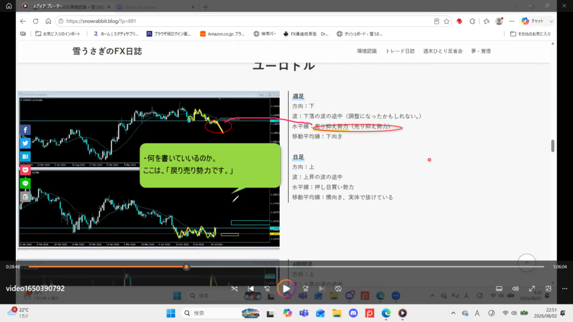Viewport: 573px width, 322px height.
Task: Click the Twitter share icon
Action: (x=25, y=143)
